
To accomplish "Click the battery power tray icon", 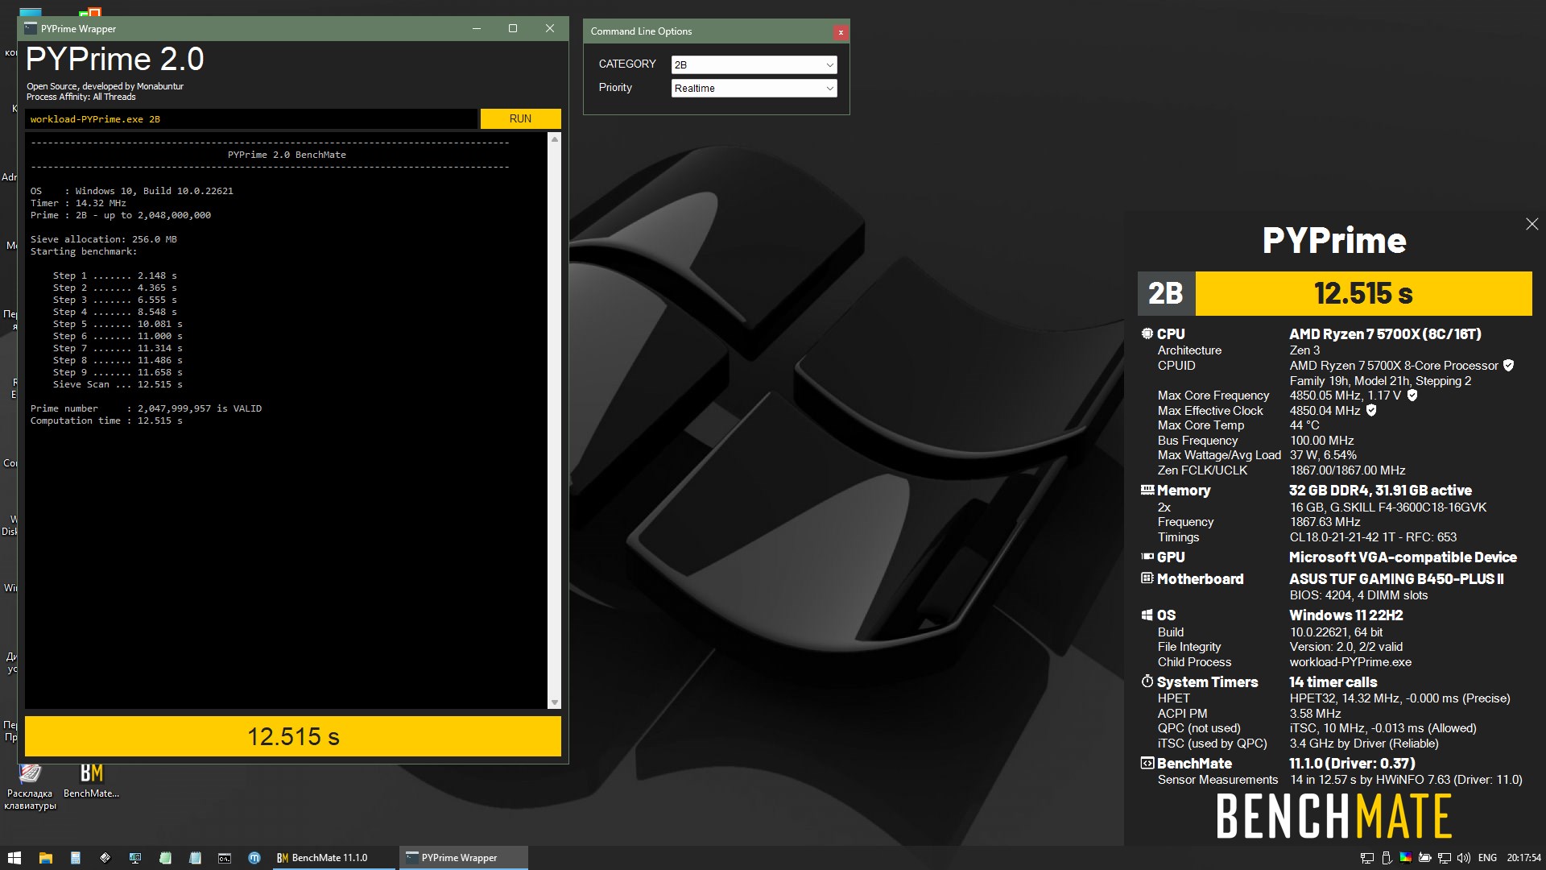I will (x=1424, y=857).
